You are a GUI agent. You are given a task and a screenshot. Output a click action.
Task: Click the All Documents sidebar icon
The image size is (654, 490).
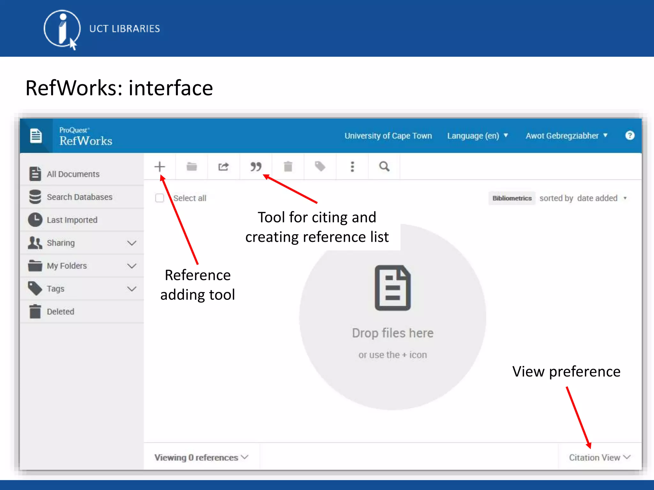click(x=35, y=174)
